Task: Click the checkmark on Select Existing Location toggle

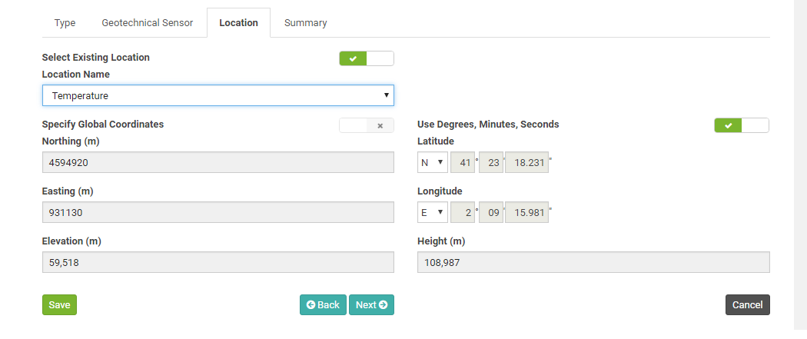Action: coord(353,58)
